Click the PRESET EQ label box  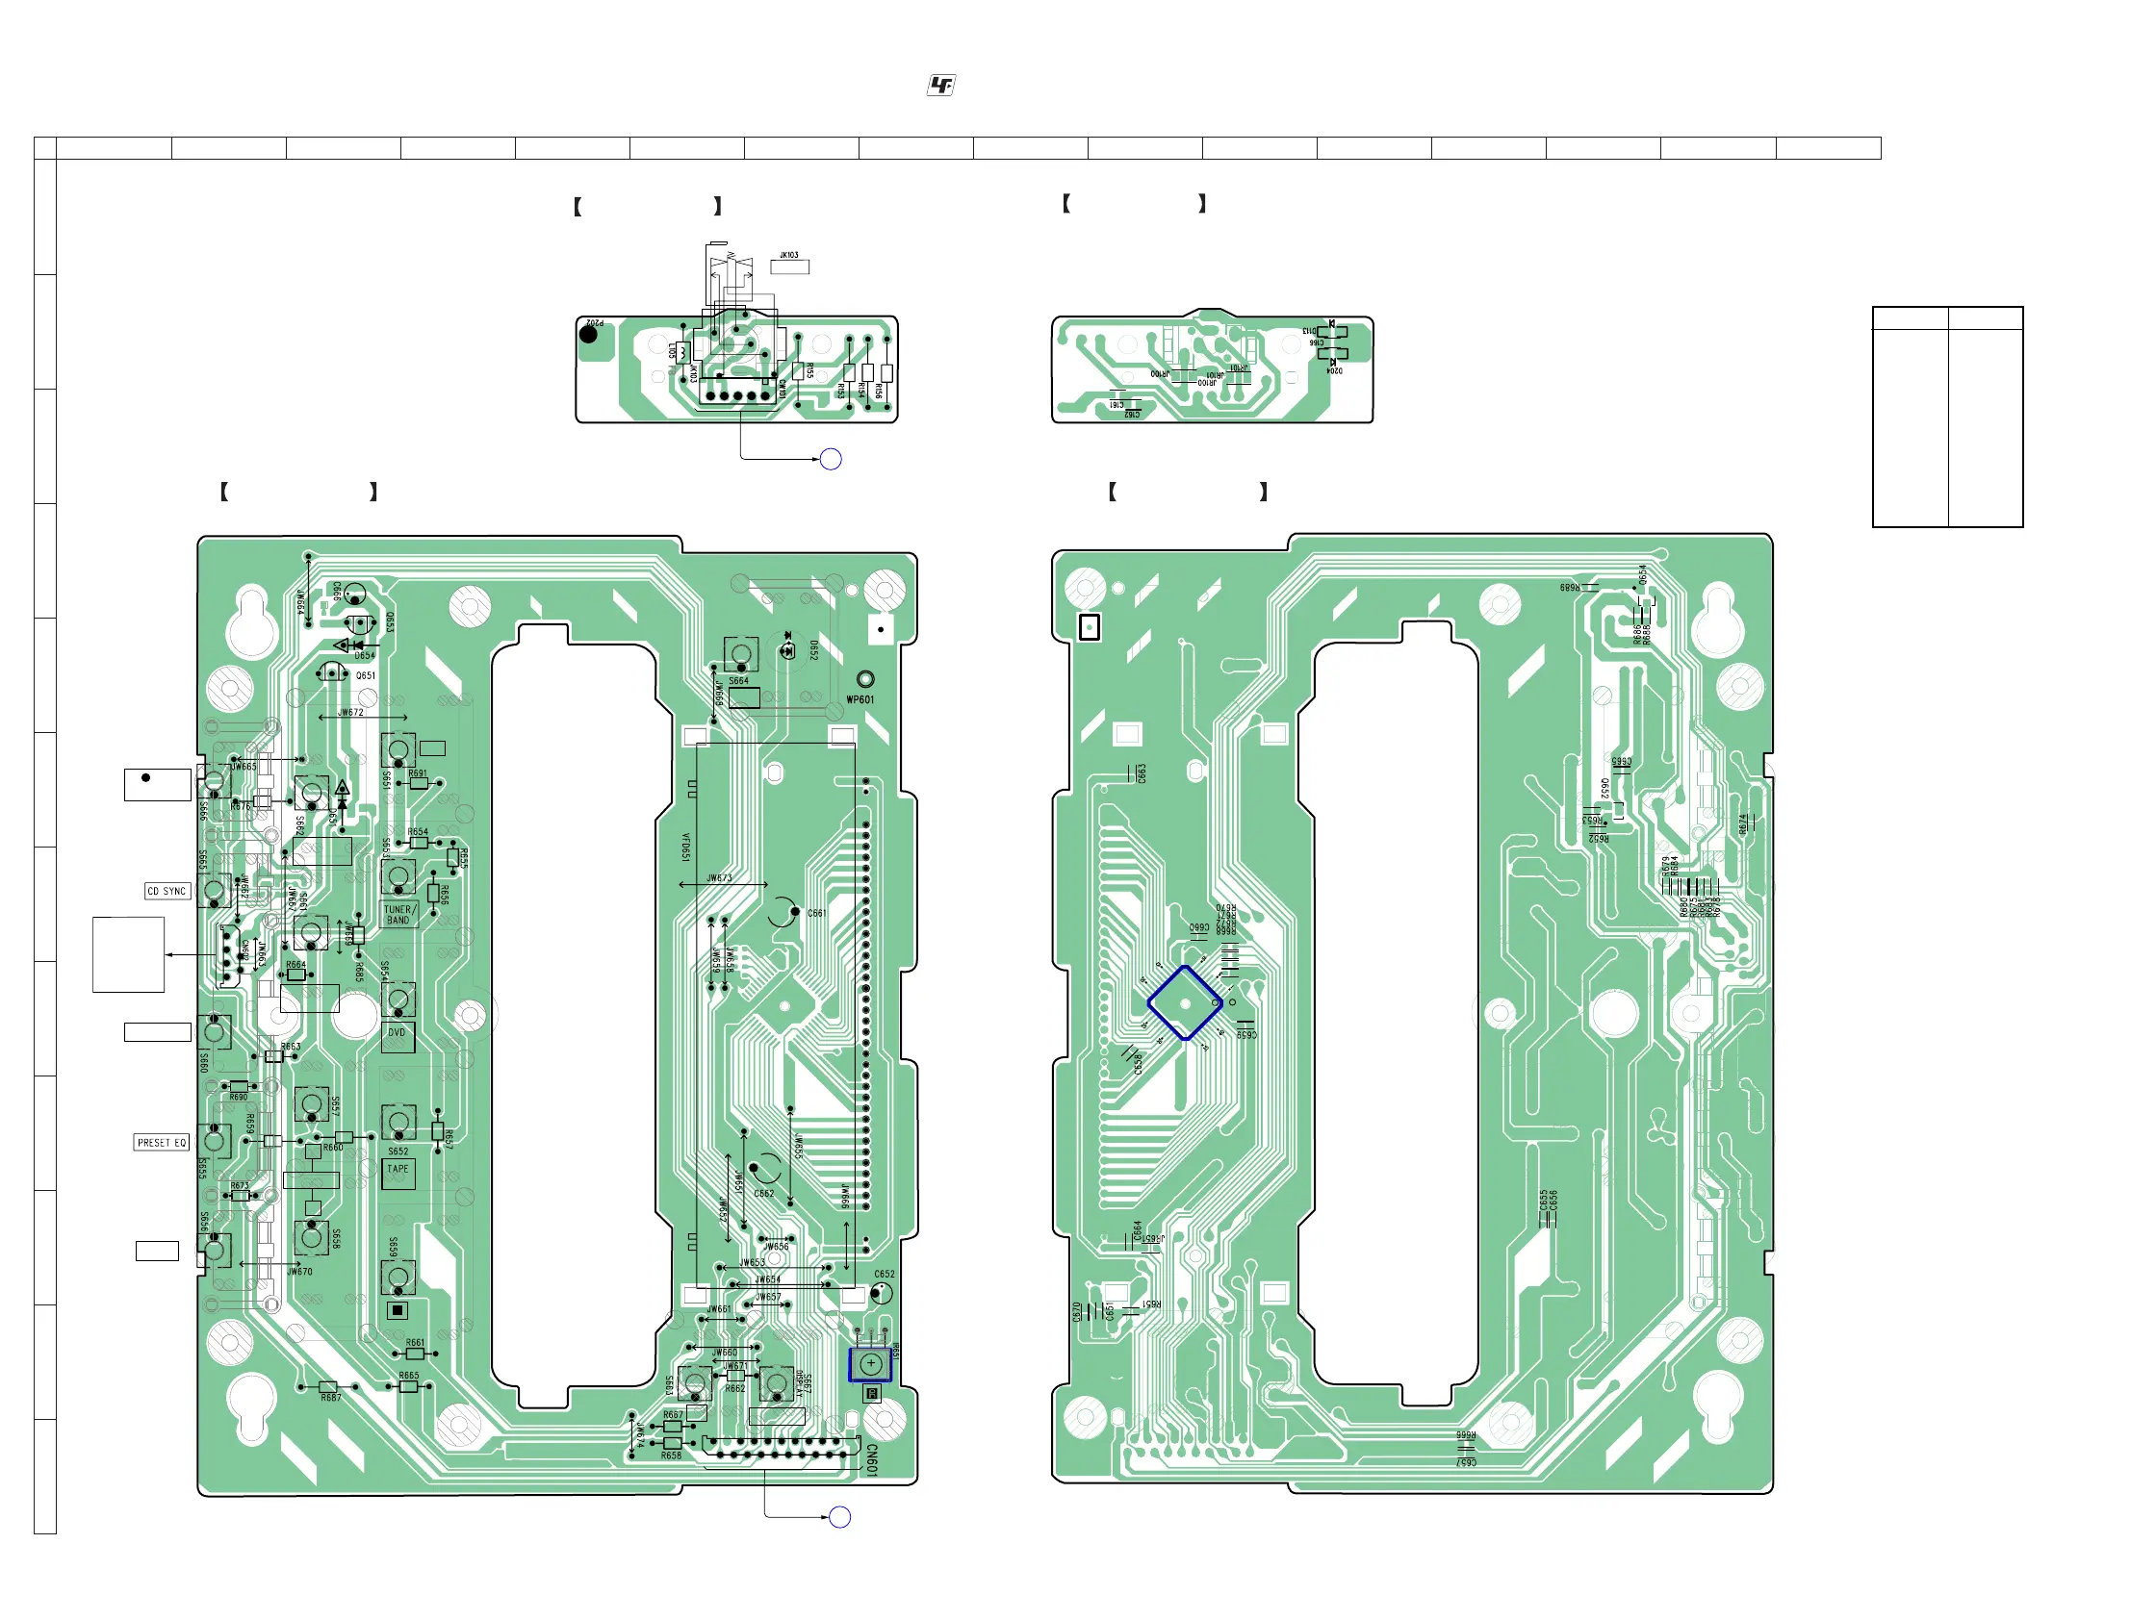point(161,1143)
